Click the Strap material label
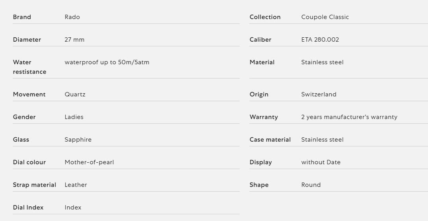Image resolution: width=428 pixels, height=221 pixels. coord(34,185)
